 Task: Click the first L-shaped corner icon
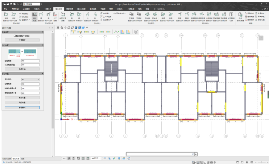click(122, 31)
